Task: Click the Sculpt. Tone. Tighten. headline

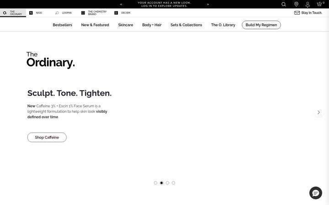Action: click(69, 93)
